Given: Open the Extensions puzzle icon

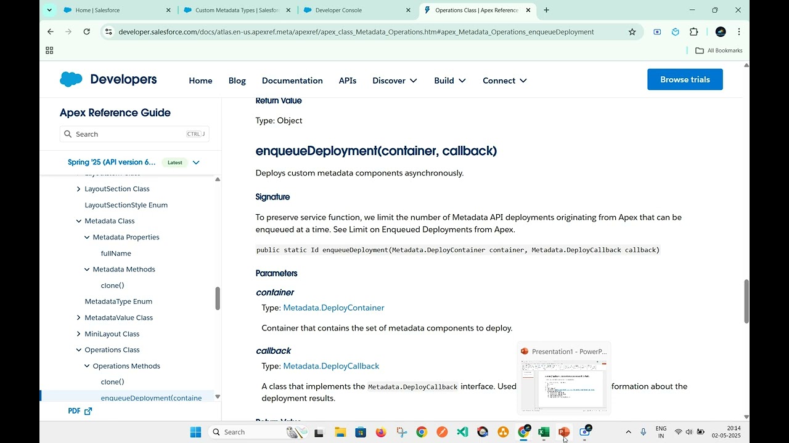Looking at the screenshot, I should point(694,31).
